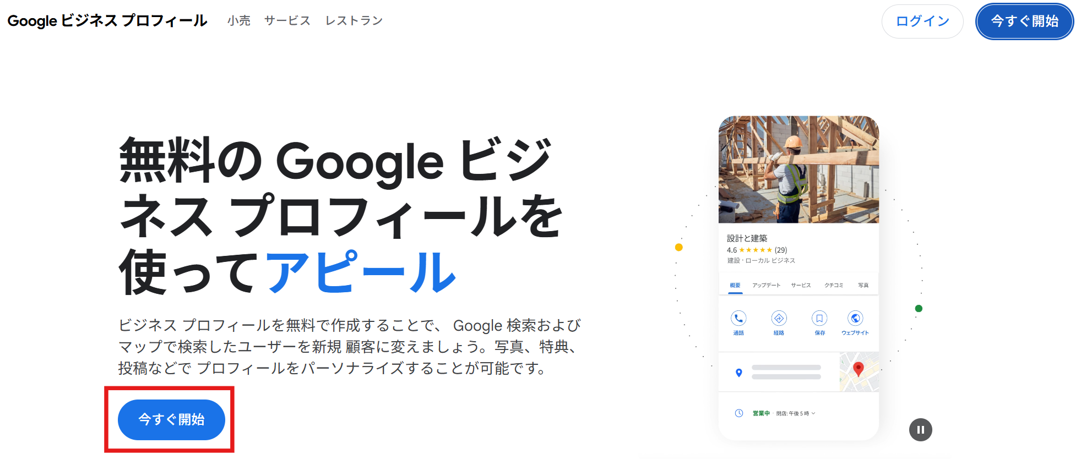Tap the phone call icon (通話)
Screen dimensions: 1081x476
(x=738, y=319)
